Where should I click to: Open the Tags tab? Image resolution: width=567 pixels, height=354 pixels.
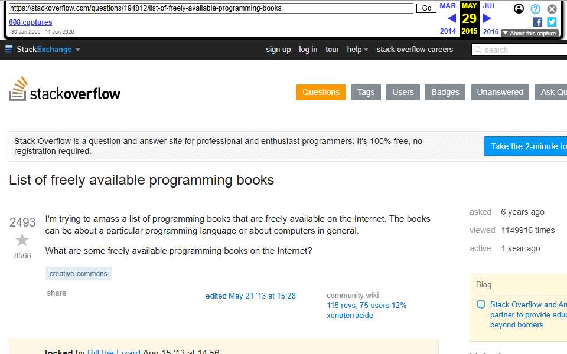[x=366, y=93]
